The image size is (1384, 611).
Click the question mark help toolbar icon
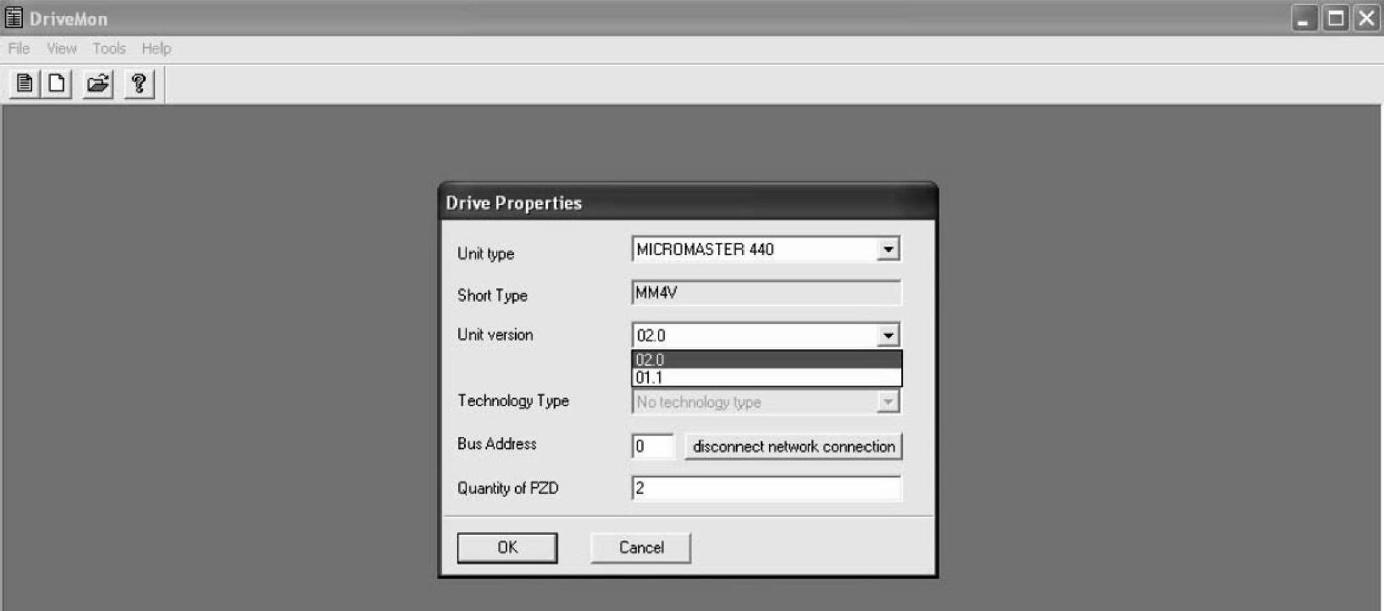point(139,84)
